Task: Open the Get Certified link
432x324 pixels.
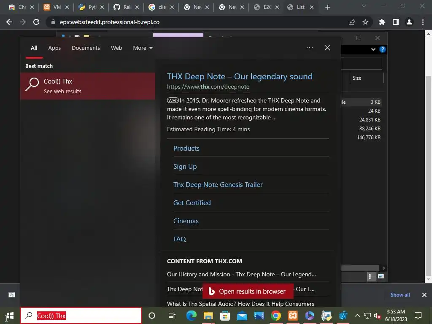Action: click(192, 203)
